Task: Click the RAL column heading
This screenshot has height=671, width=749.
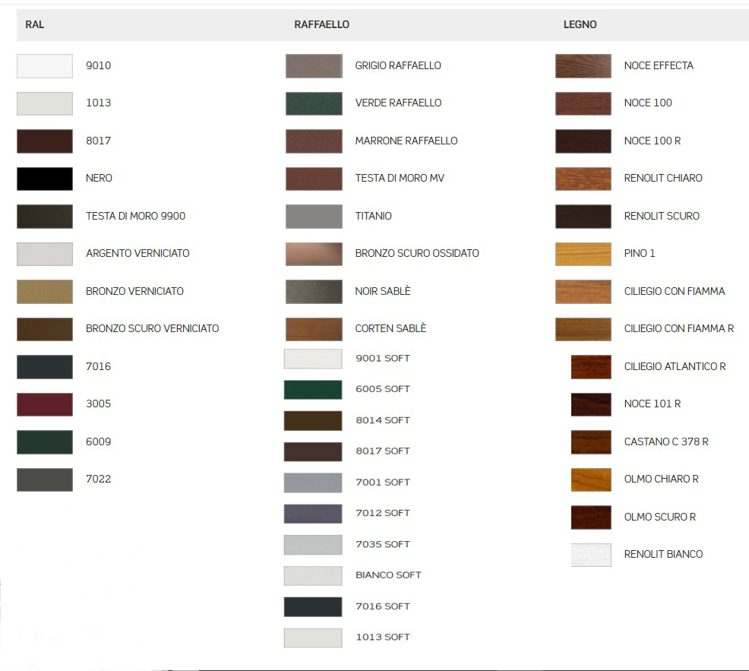Action: click(x=34, y=24)
